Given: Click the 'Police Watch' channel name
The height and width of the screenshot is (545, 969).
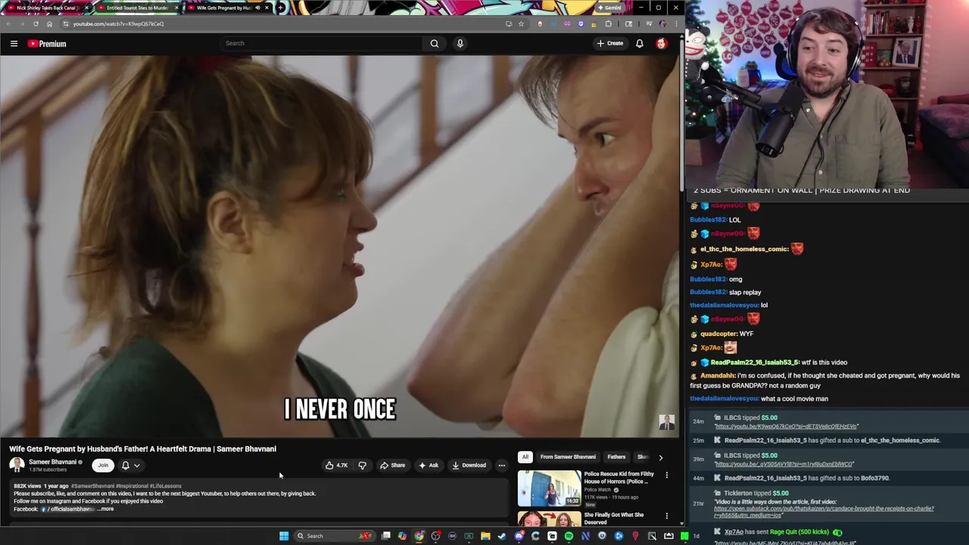Looking at the screenshot, I should [x=597, y=490].
